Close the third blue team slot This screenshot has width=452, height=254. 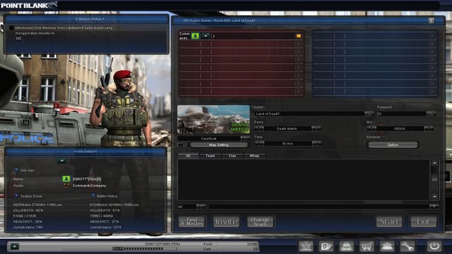point(432,52)
